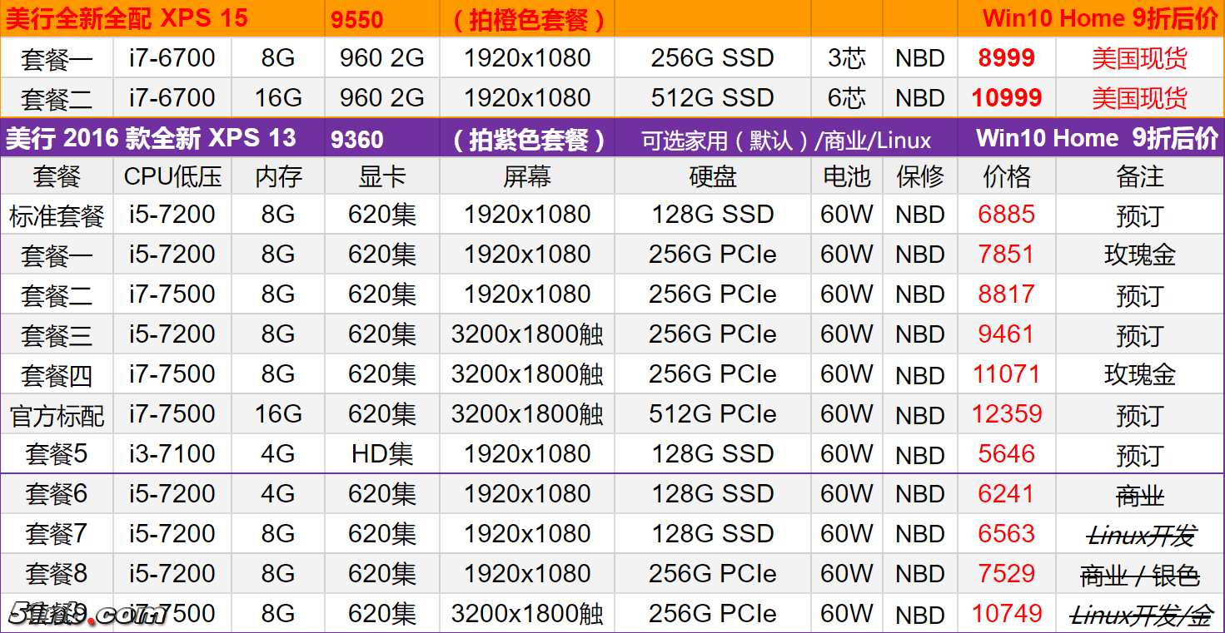The image size is (1225, 633).
Task: Click the '硬盘' column header
Action: [713, 176]
